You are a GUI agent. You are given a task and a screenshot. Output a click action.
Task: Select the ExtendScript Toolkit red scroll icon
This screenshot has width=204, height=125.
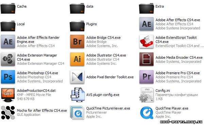click(x=146, y=42)
